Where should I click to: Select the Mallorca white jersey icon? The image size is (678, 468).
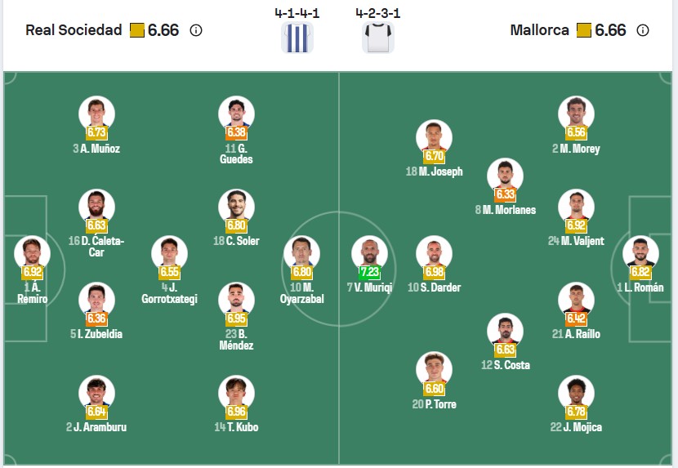point(378,38)
